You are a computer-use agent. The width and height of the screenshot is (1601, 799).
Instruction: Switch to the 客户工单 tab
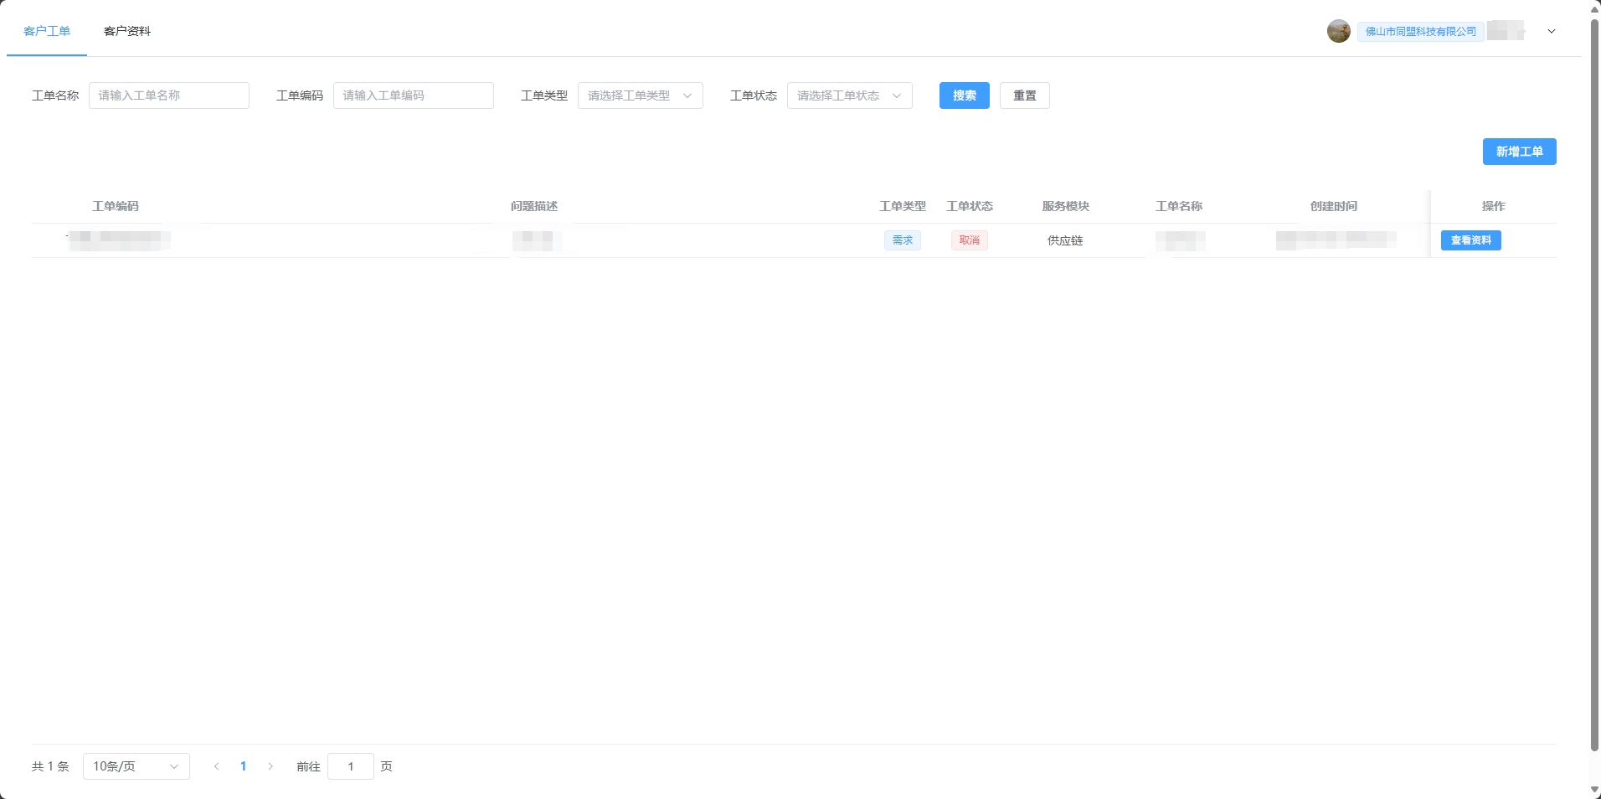coord(47,31)
